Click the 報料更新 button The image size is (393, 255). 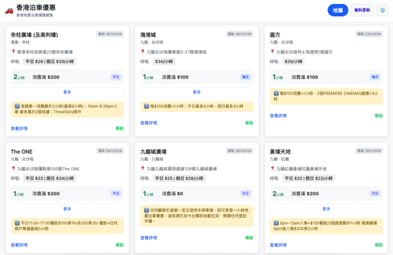(362, 10)
